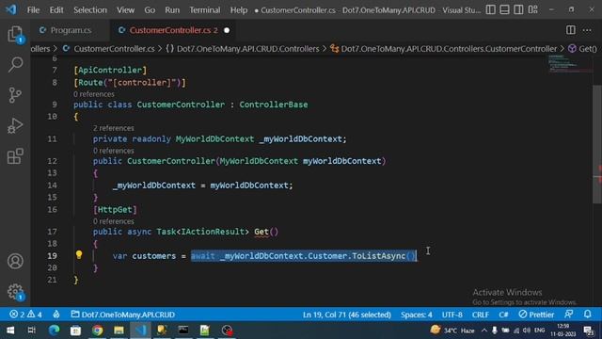
Task: Open the Help menu
Action: click(x=239, y=10)
